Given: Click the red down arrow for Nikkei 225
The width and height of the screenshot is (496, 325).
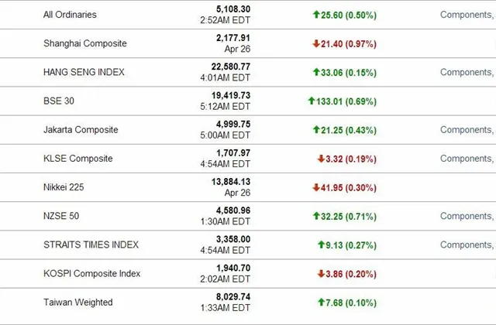Looking at the screenshot, I should [316, 187].
